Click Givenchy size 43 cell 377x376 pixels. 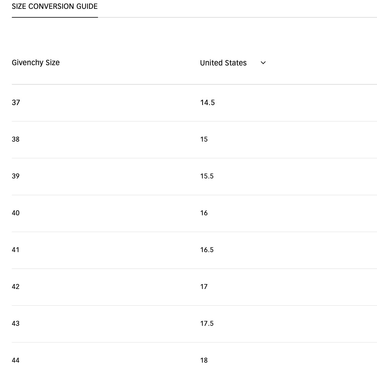pyautogui.click(x=16, y=324)
